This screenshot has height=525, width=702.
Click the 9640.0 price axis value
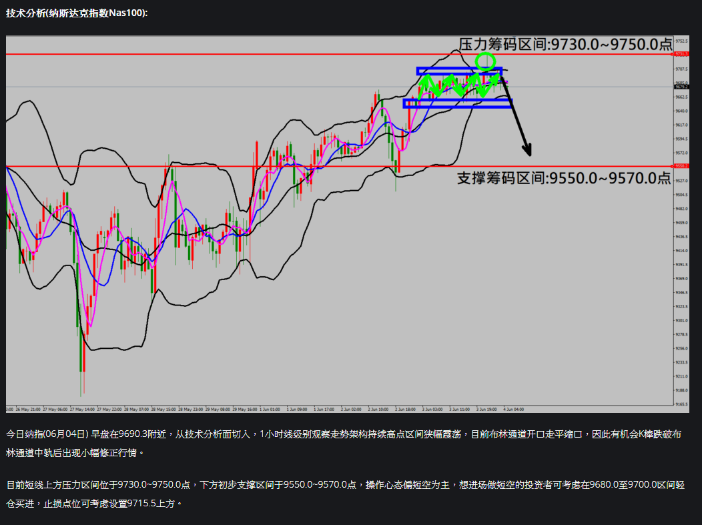(681, 111)
